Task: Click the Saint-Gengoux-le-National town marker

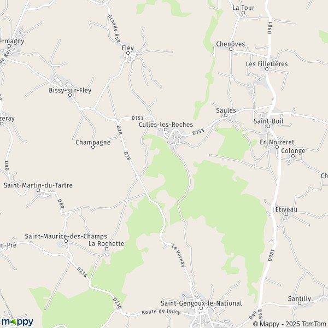Action: pyautogui.click(x=201, y=308)
